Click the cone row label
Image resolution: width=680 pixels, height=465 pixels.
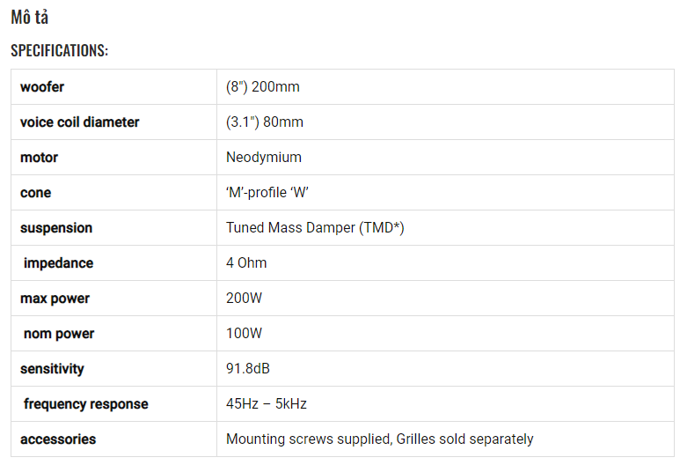pos(35,192)
